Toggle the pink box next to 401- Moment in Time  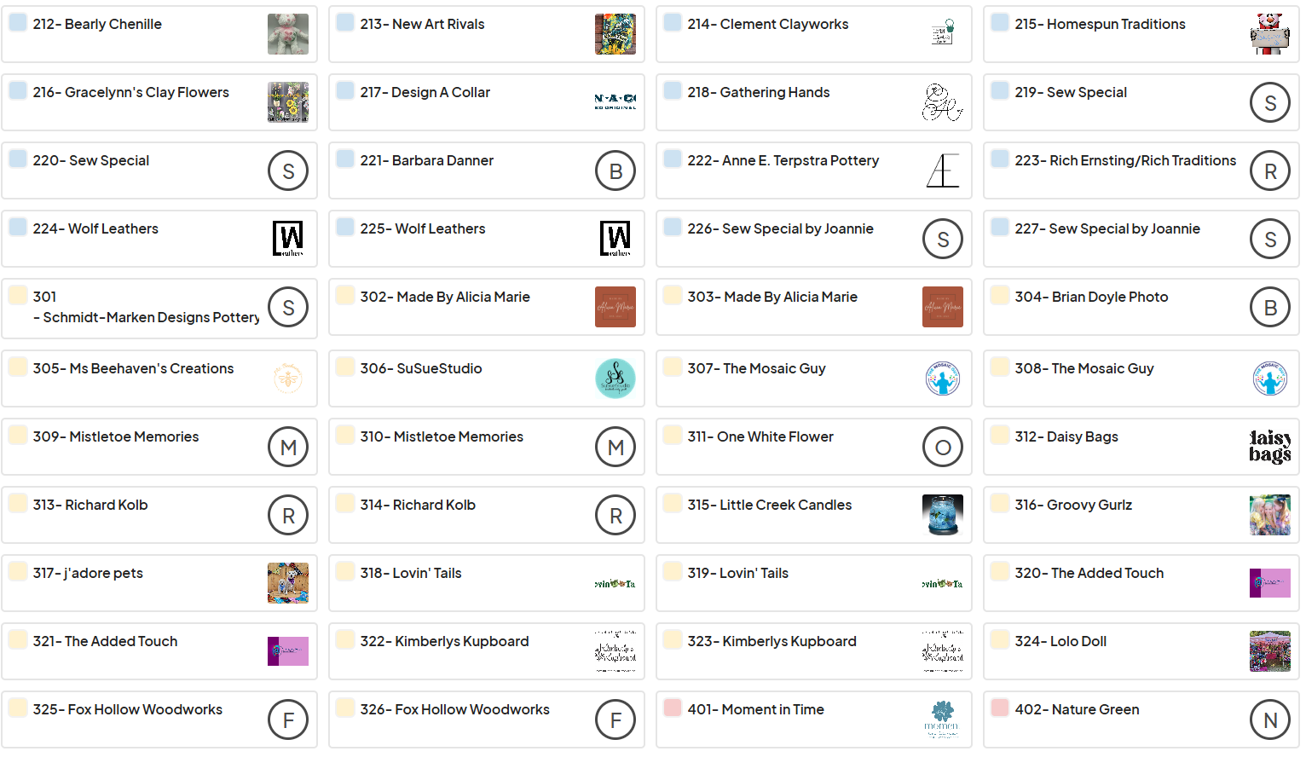point(673,708)
